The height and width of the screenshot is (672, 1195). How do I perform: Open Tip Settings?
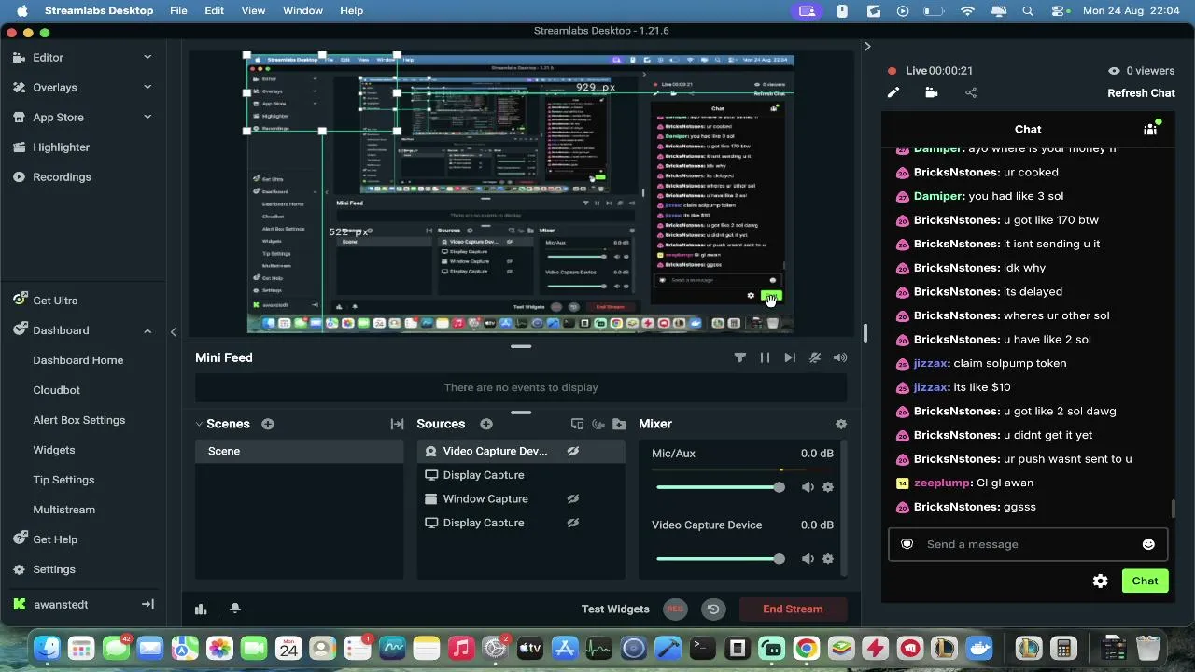63,480
